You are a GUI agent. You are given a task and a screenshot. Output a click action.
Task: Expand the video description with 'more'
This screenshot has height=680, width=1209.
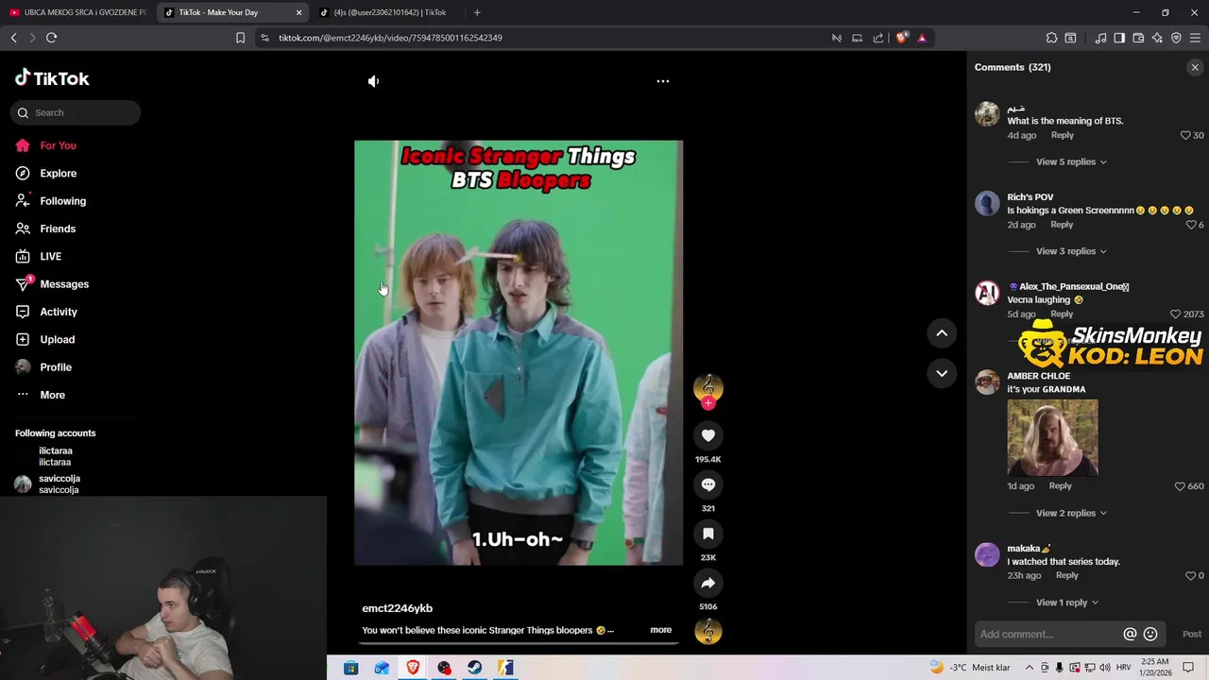[661, 630]
